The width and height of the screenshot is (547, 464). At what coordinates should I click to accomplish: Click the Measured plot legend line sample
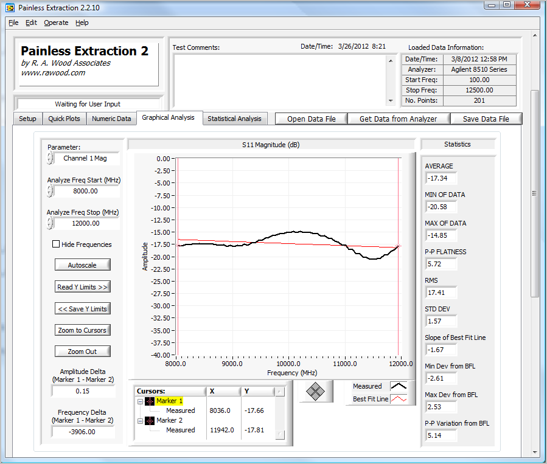(399, 386)
